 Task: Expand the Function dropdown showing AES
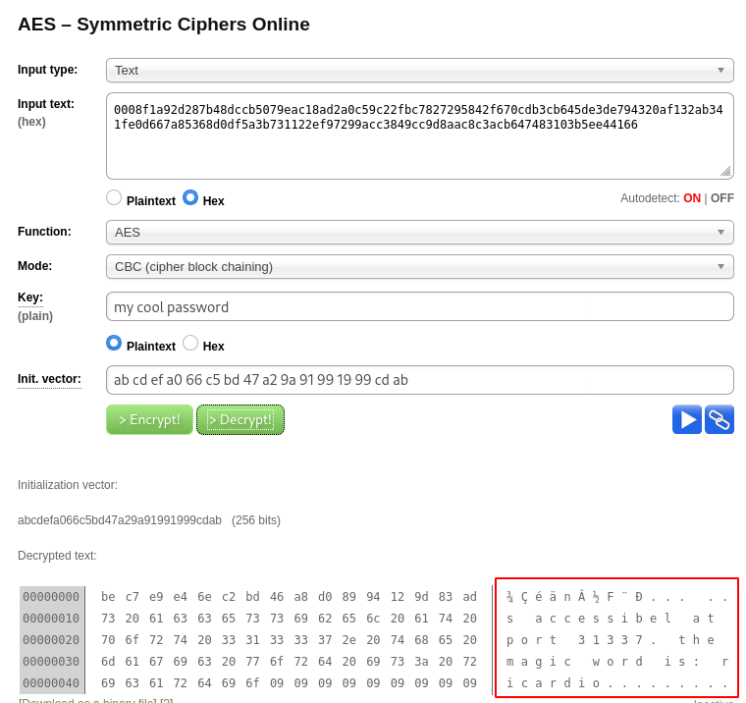(419, 233)
